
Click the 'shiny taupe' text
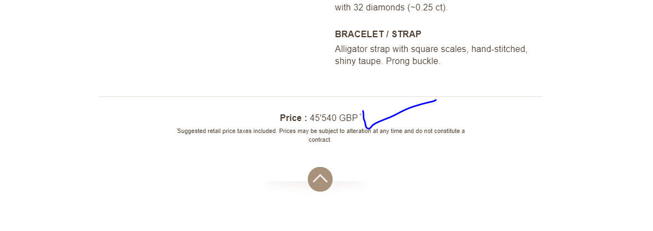(359, 61)
